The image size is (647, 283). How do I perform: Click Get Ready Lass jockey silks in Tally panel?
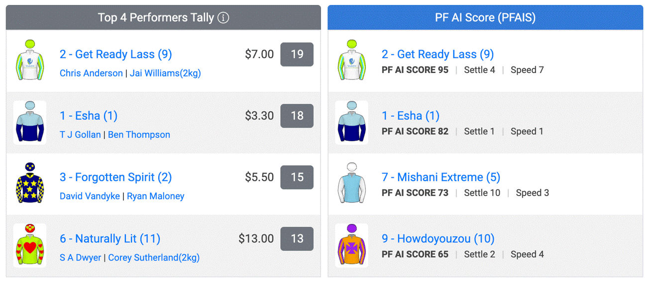point(30,61)
